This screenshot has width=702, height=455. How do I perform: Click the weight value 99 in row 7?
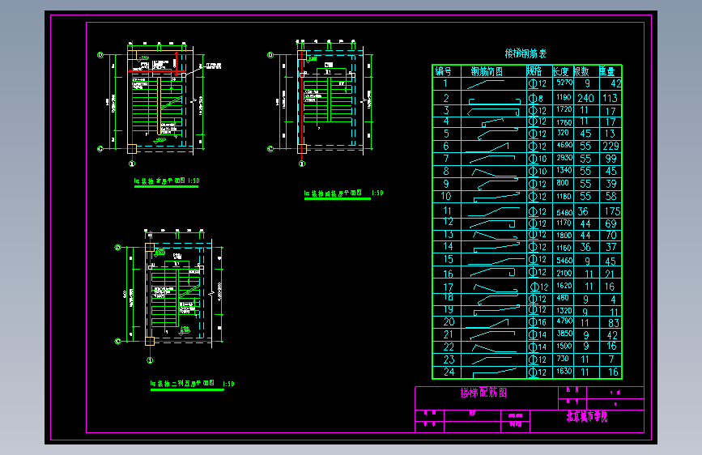tap(611, 159)
